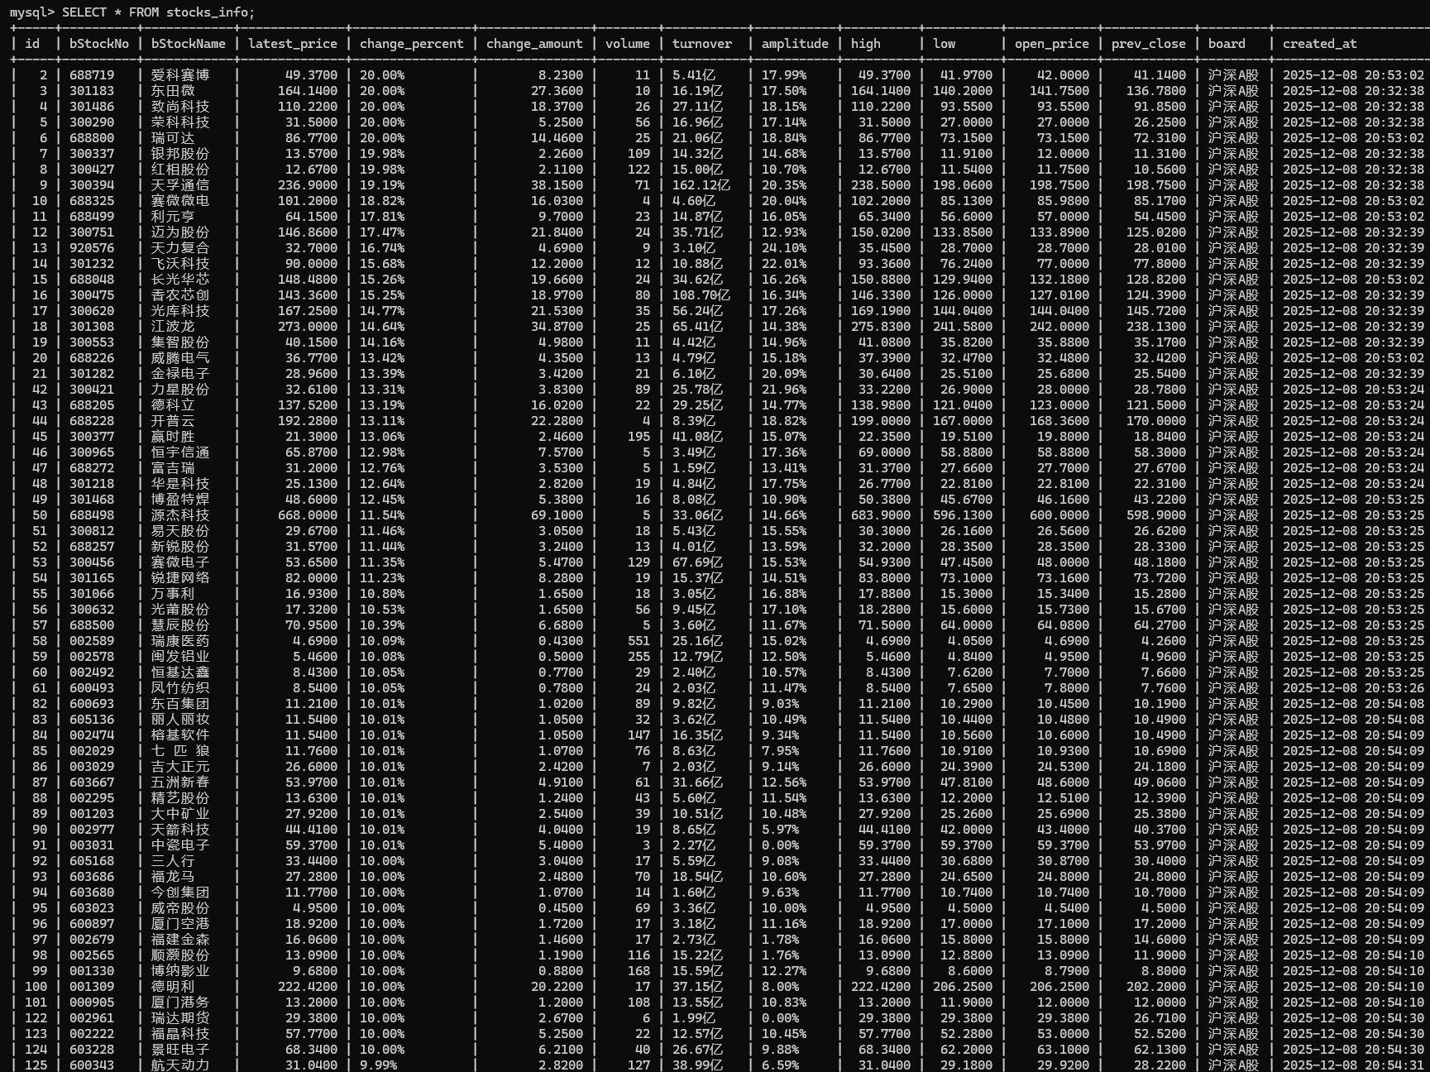
Task: Click stock name 万事利
Action: click(173, 594)
